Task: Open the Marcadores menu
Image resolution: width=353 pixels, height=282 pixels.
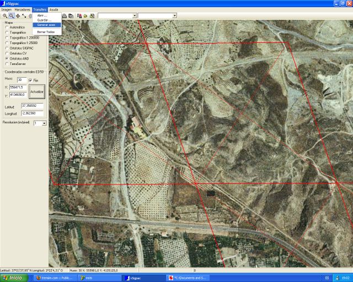Action: point(23,10)
